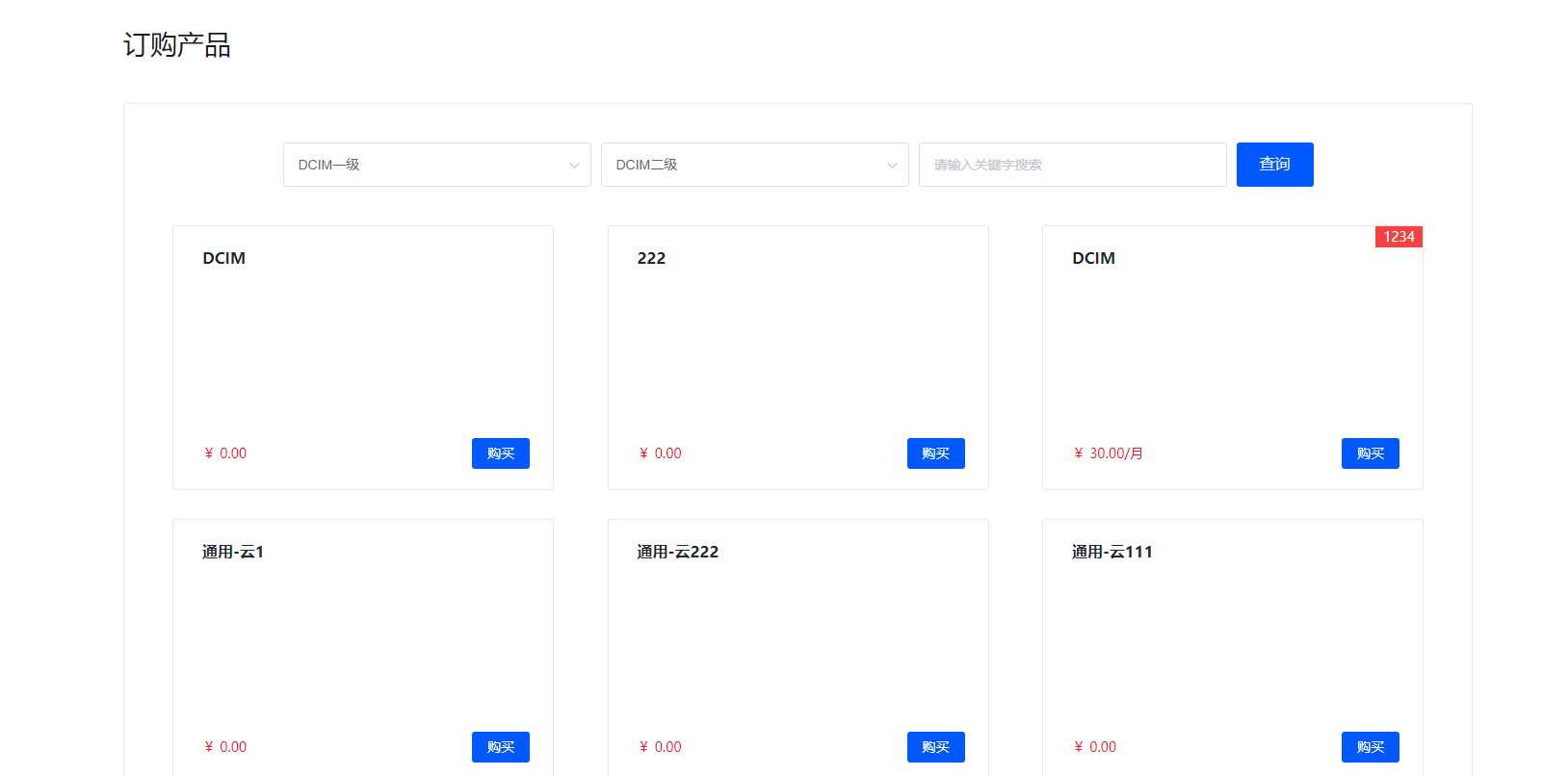Screen dimensions: 1543x776
Task: Expand the DCIM二级 subcategory dropdown
Action: pyautogui.click(x=753, y=165)
